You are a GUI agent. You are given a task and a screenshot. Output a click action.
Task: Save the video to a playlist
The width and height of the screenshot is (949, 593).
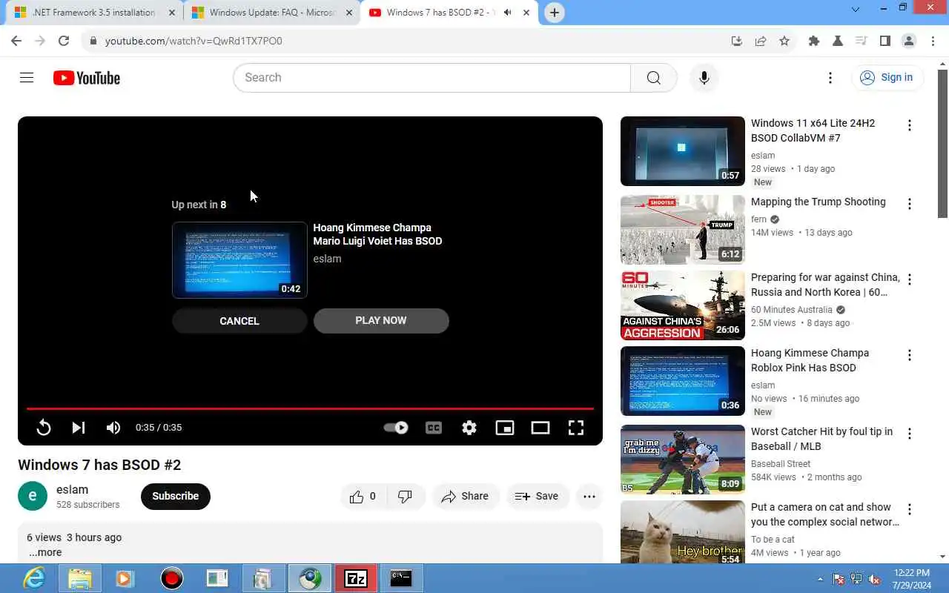pos(537,497)
